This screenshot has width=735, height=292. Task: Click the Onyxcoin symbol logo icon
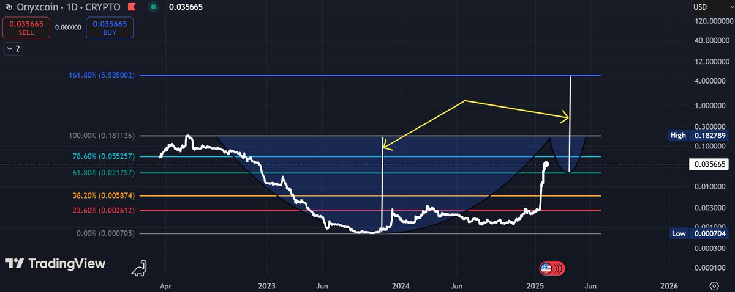[7, 7]
